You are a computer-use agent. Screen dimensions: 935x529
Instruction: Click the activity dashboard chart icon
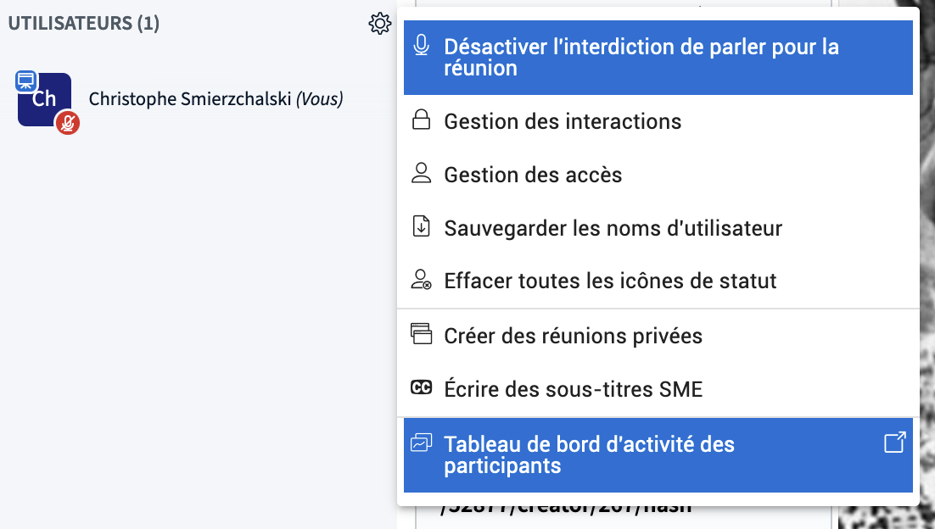coord(421,443)
